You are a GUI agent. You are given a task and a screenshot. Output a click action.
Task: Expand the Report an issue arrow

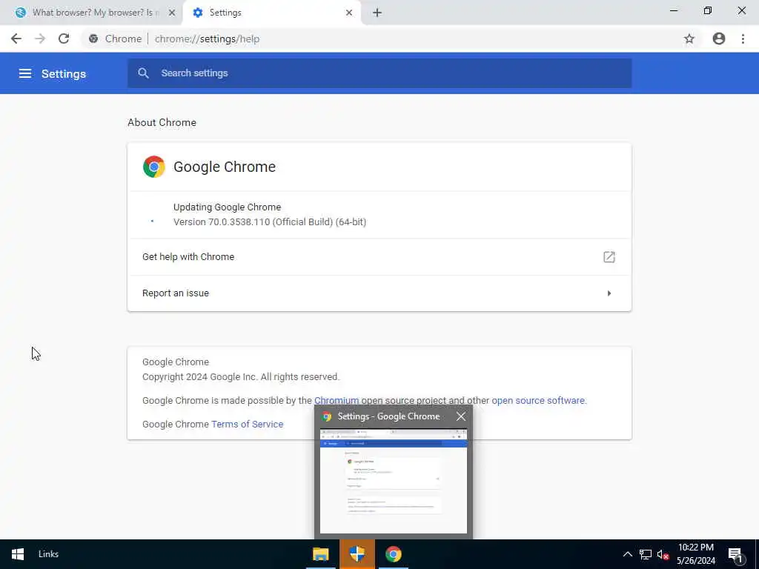click(609, 293)
